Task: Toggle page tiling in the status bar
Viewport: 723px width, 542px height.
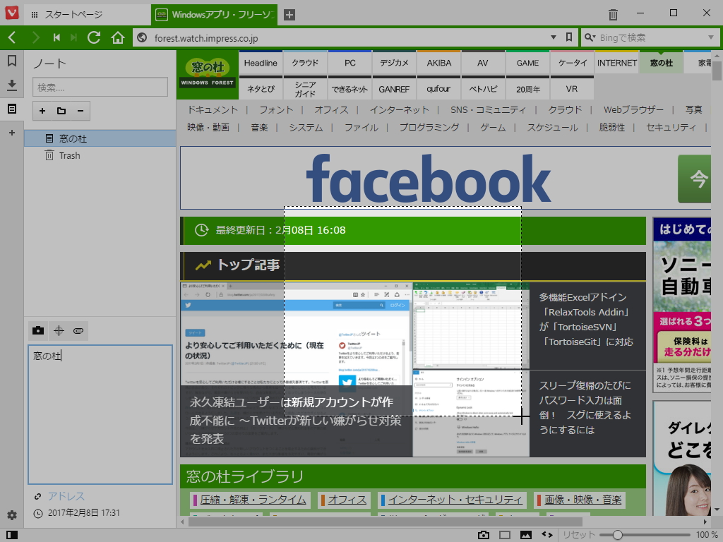Action: coord(503,535)
